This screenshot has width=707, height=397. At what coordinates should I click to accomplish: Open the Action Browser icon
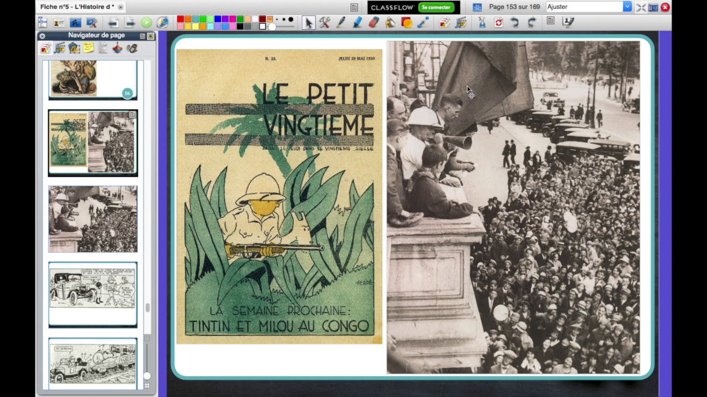click(x=117, y=49)
